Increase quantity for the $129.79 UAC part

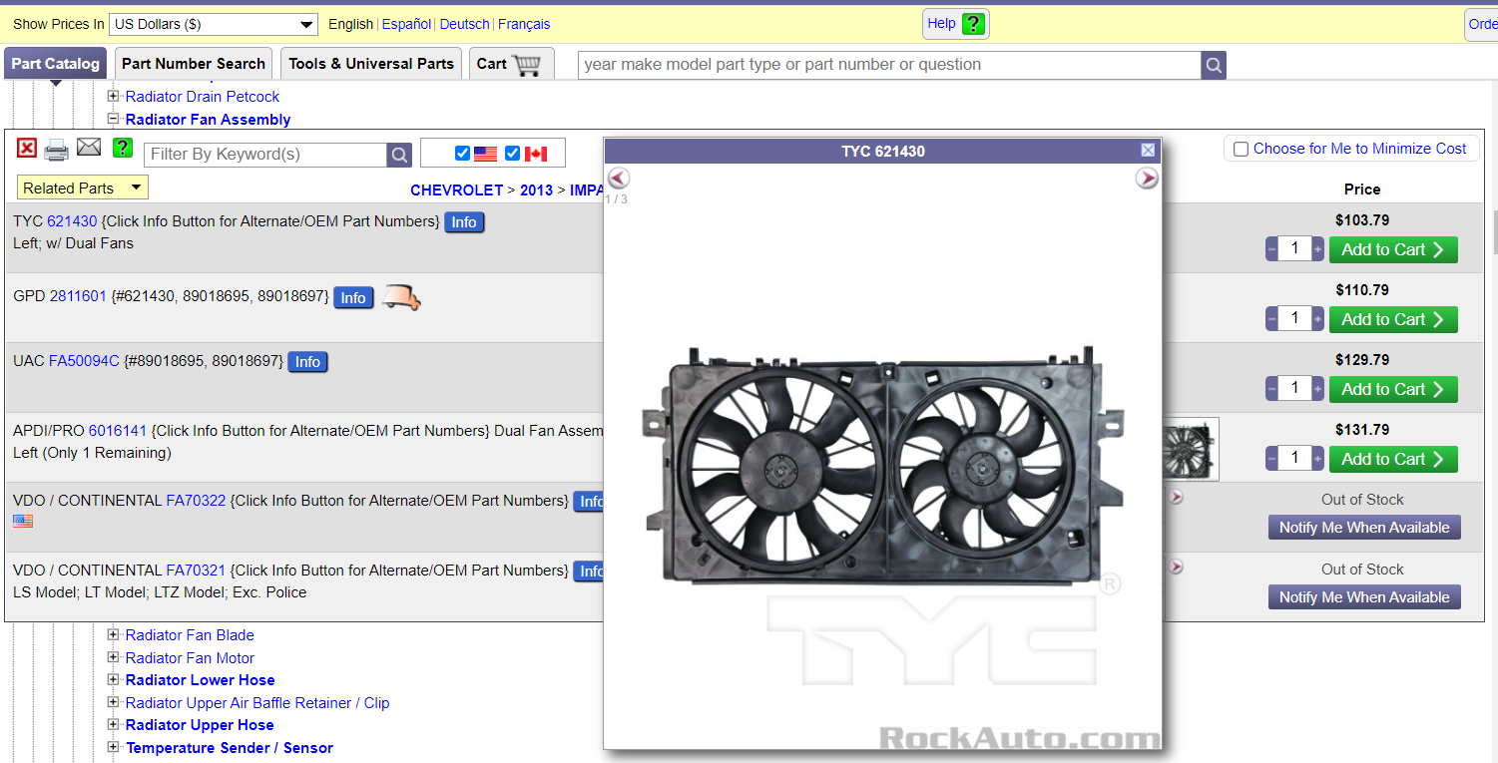[1317, 389]
